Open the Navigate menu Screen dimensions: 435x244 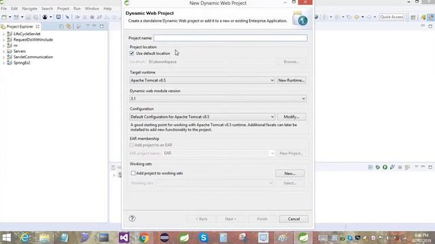pos(29,9)
